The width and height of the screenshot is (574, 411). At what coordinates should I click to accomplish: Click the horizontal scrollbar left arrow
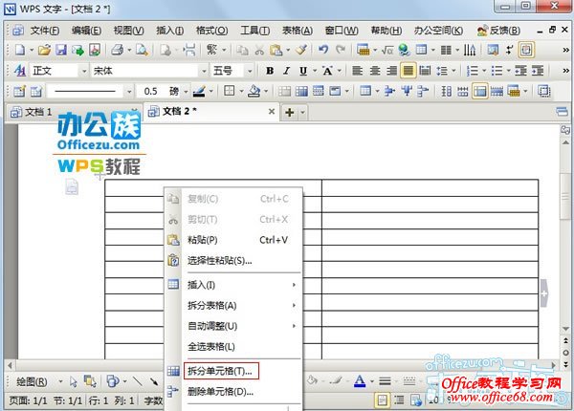point(10,365)
